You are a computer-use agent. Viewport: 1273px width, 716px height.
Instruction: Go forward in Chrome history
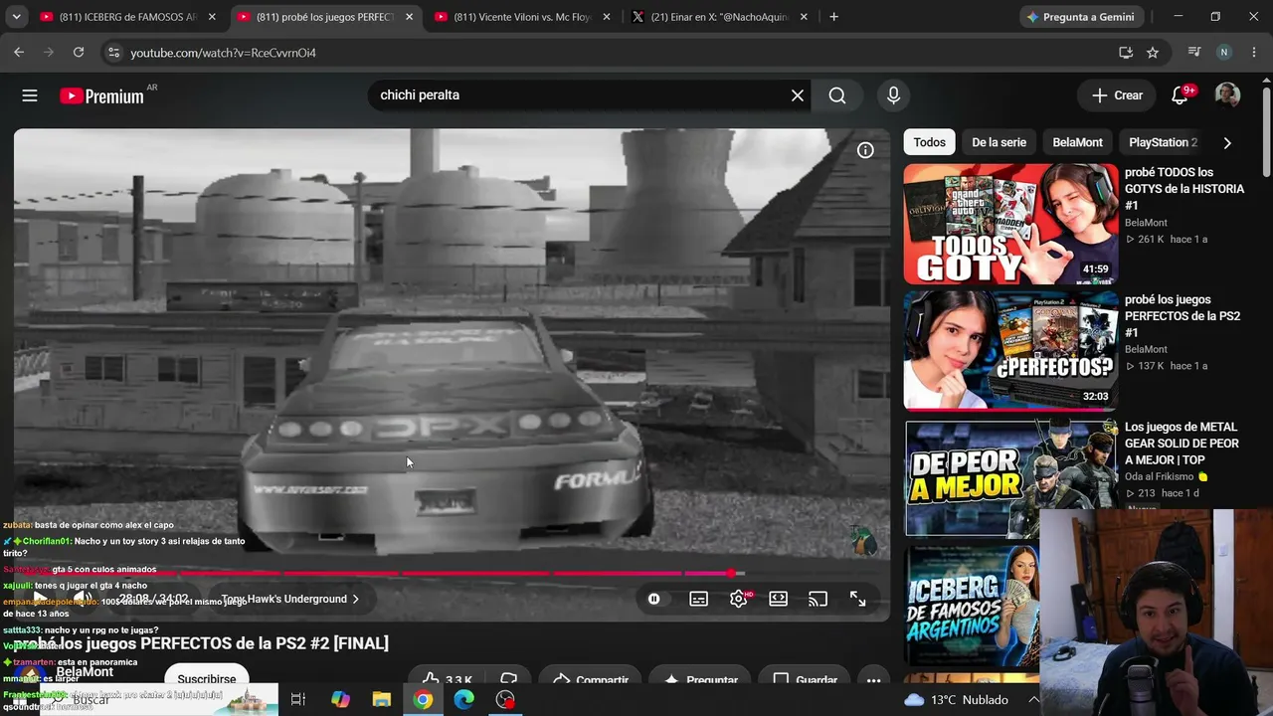49,53
